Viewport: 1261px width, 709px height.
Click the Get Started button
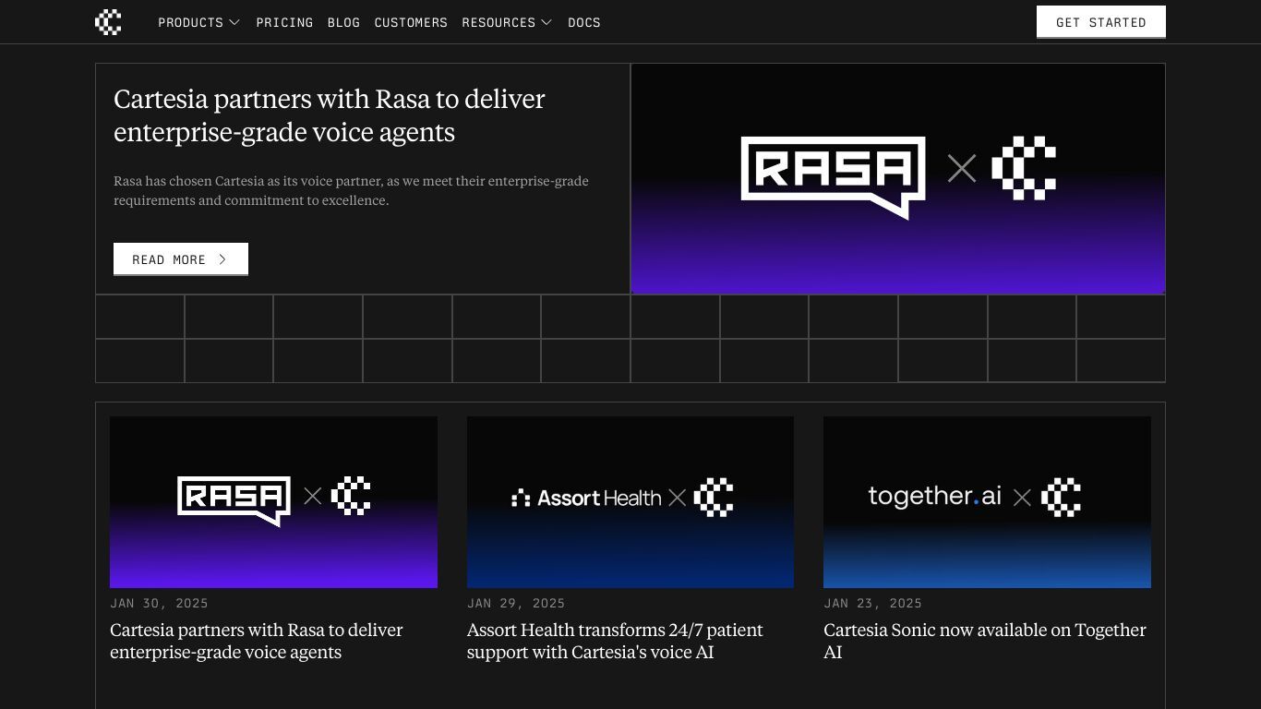point(1101,22)
